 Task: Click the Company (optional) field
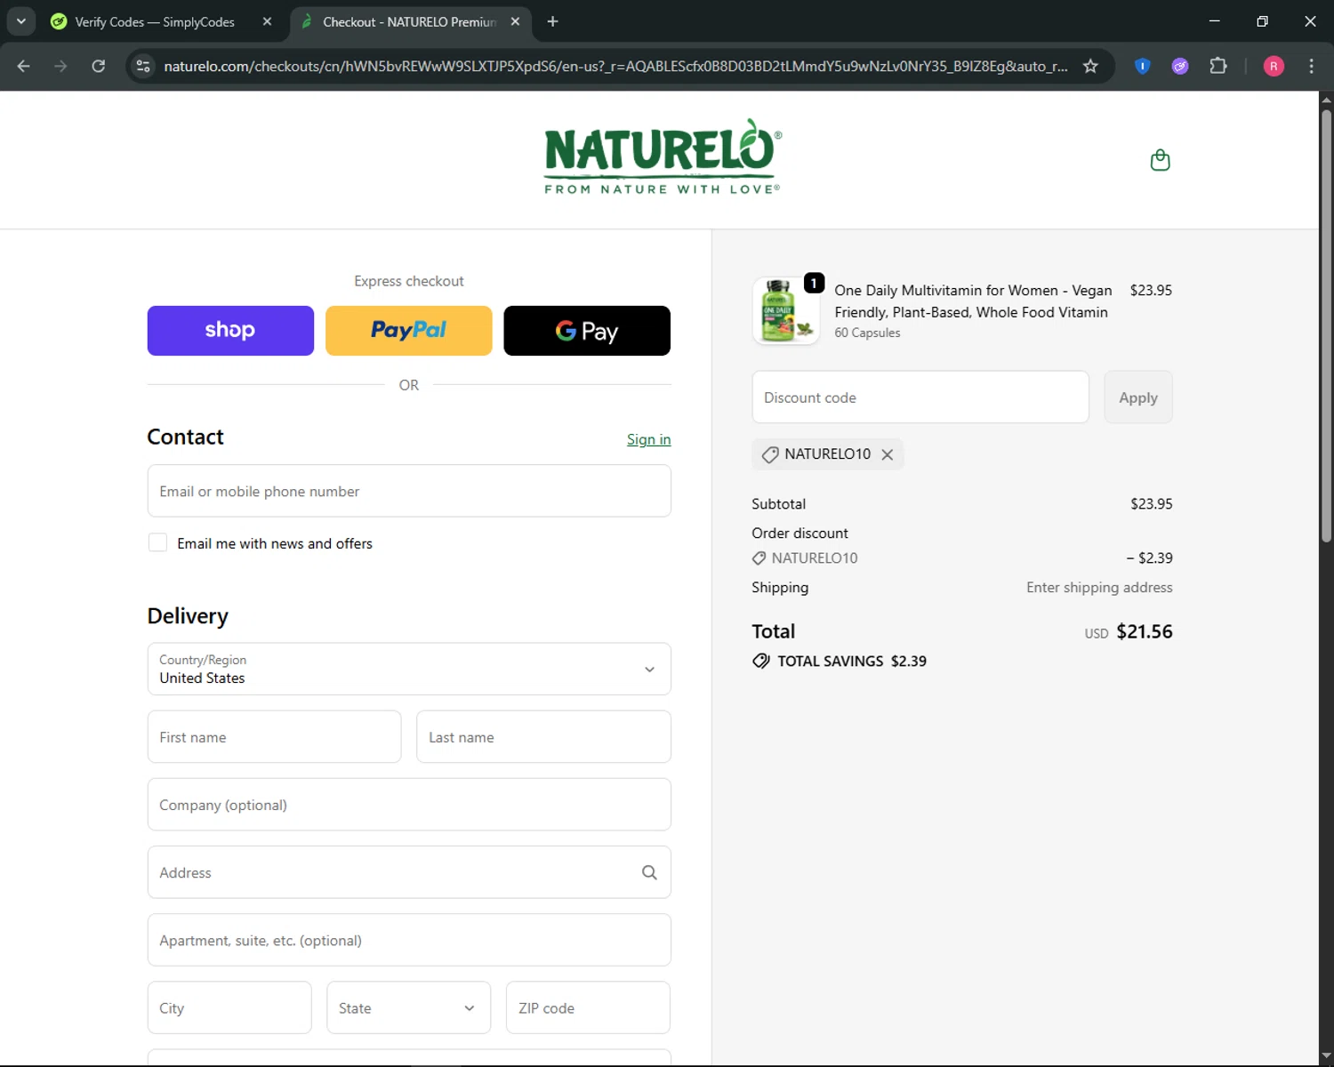[409, 805]
